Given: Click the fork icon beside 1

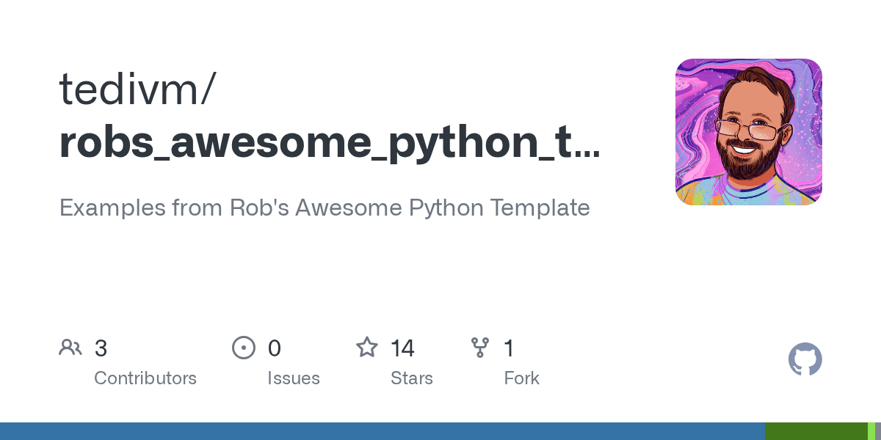Looking at the screenshot, I should (x=480, y=348).
